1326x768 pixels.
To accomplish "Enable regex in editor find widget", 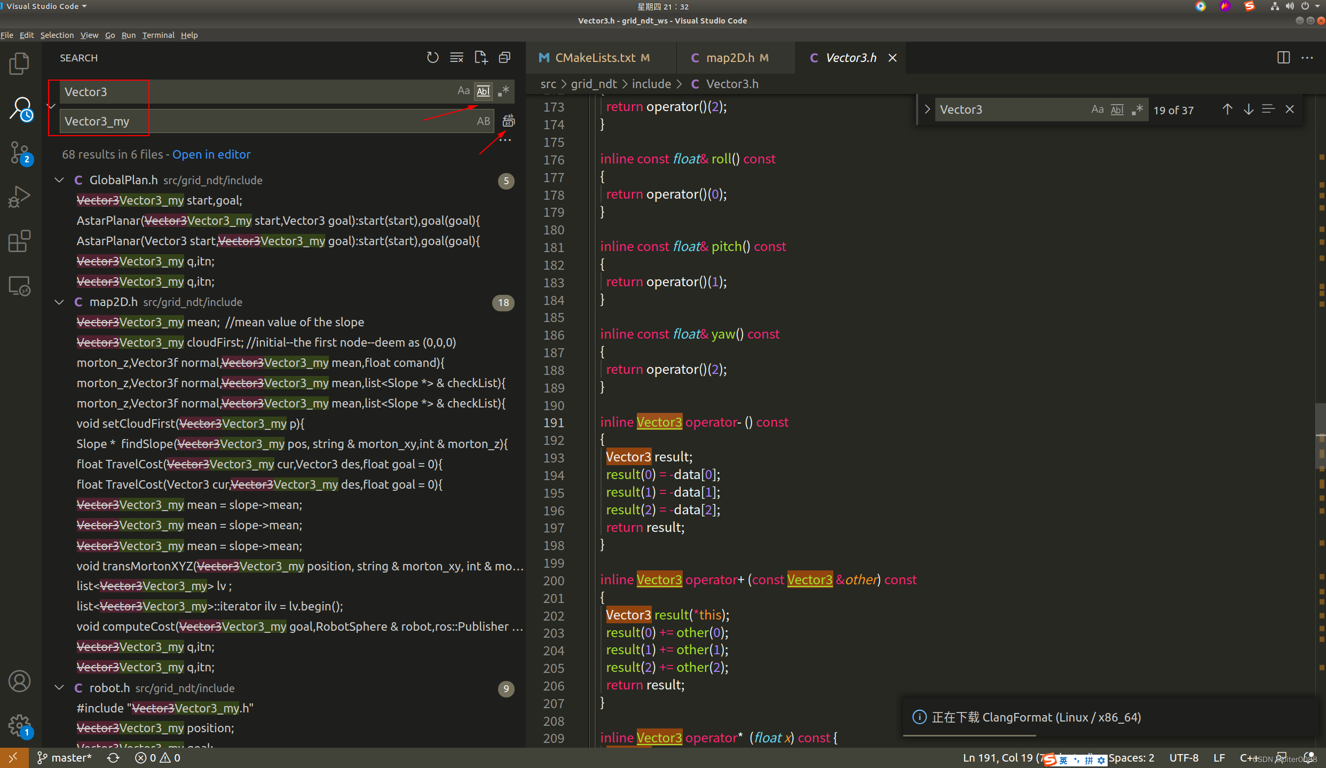I will tap(1138, 109).
